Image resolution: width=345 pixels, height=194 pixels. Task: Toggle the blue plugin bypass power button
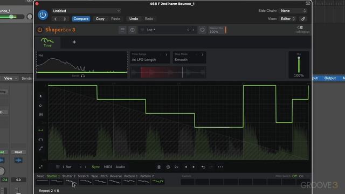pyautogui.click(x=43, y=15)
